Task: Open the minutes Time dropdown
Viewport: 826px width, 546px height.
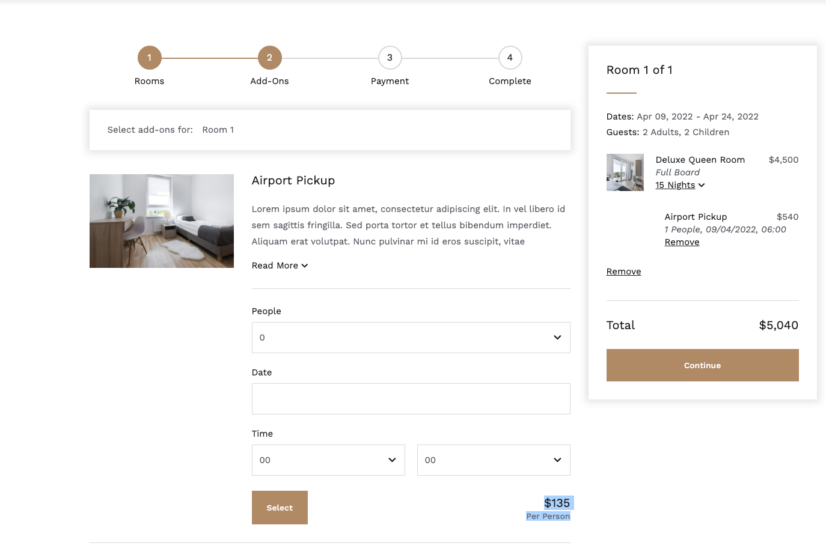Action: click(494, 460)
